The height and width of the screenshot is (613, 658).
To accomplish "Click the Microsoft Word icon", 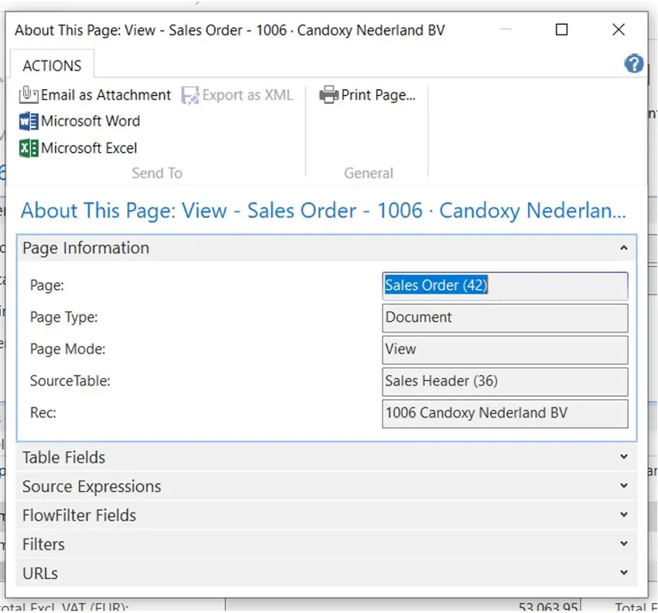I will pos(29,122).
